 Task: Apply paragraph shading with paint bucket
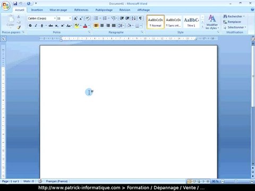click(x=129, y=25)
